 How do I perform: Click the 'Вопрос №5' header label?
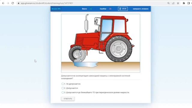coord(56,9)
